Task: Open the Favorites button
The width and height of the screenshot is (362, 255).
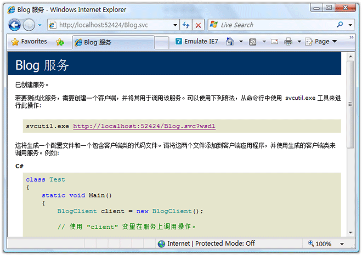Action: 29,42
